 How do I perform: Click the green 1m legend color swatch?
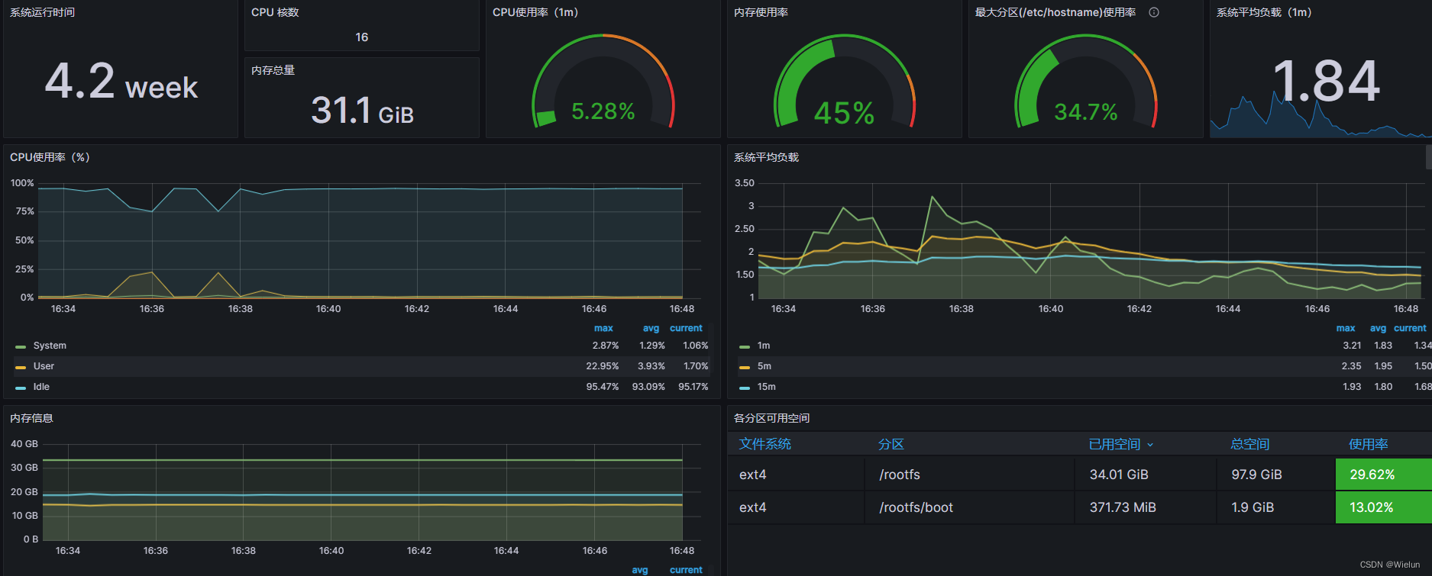[x=745, y=346]
